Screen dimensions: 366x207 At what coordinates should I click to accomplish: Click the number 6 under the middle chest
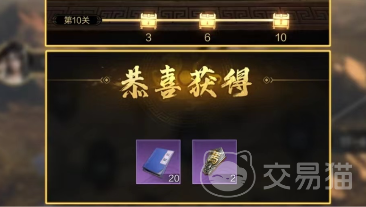coord(207,38)
